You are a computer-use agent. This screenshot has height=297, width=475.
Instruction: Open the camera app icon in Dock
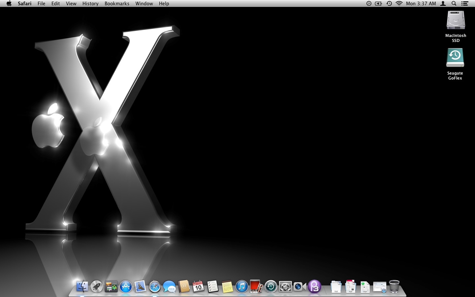300,286
